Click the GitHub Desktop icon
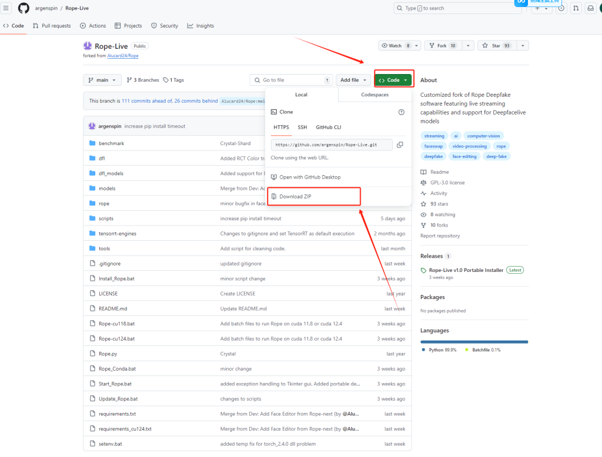 click(274, 177)
